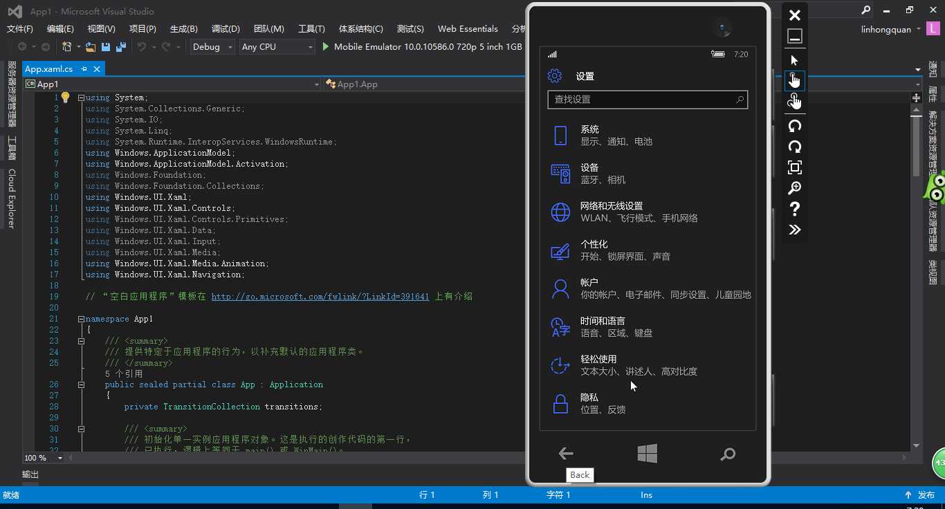Tap the Settings gear icon in emulator

click(x=555, y=76)
